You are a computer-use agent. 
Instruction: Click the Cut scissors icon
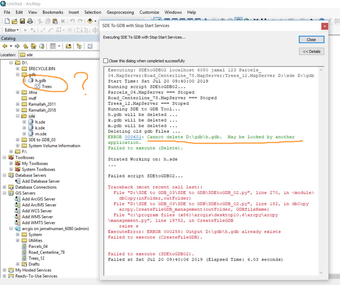pyautogui.click(x=40, y=21)
